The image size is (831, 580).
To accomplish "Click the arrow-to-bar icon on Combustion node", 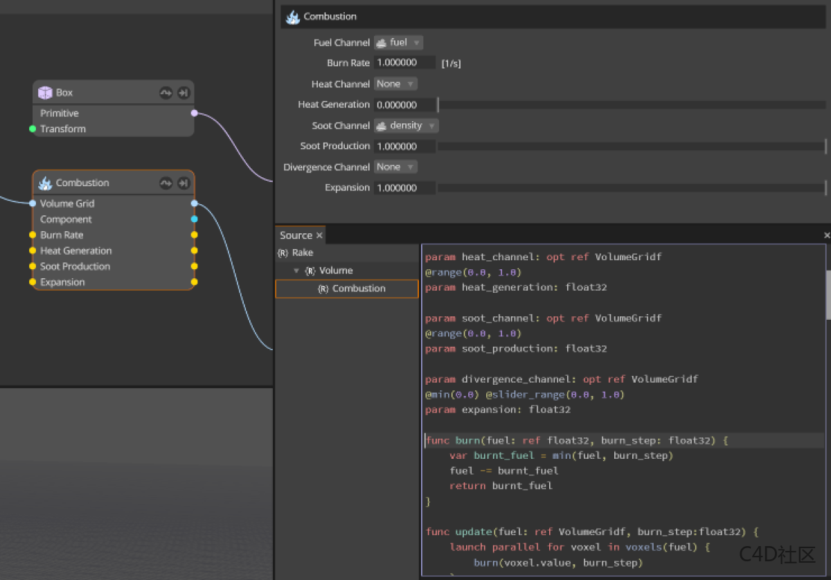I will (x=184, y=183).
